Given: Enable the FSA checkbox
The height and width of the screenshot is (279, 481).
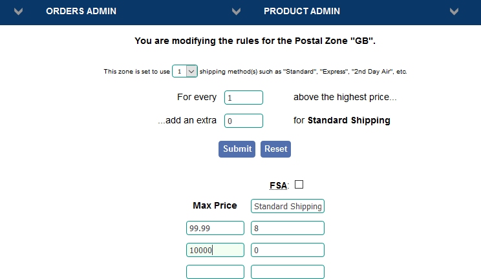Looking at the screenshot, I should click(x=299, y=185).
